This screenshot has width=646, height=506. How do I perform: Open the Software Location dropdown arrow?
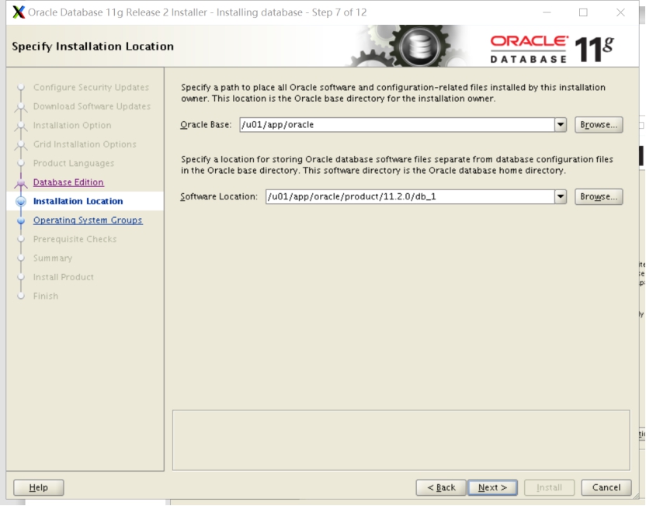pyautogui.click(x=561, y=197)
